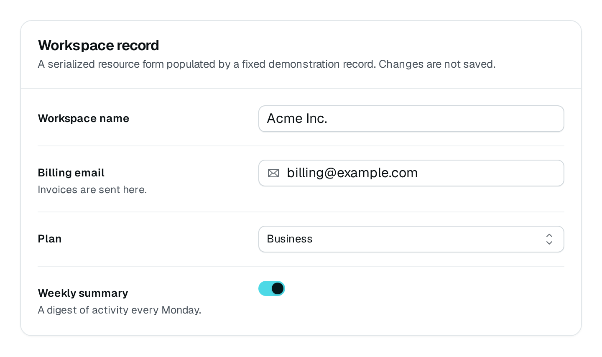Turn off the Weekly summary switch

(272, 288)
